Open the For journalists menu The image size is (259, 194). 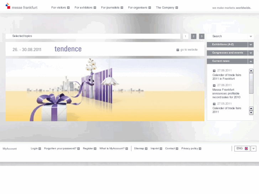pos(110,7)
